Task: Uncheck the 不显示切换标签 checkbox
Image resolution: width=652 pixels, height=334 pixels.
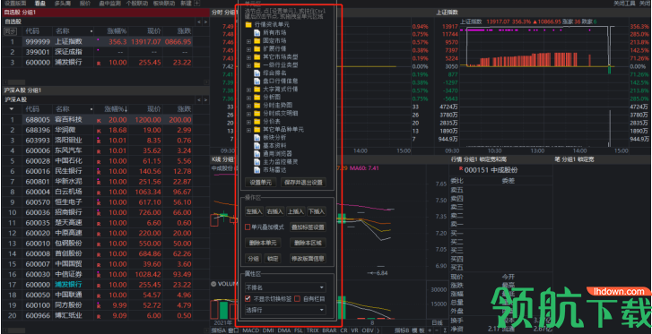Action: tap(248, 298)
